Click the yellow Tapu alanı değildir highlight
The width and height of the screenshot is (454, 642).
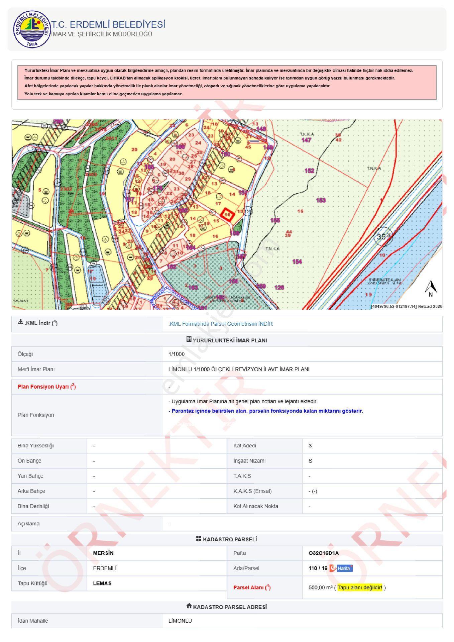[360, 587]
